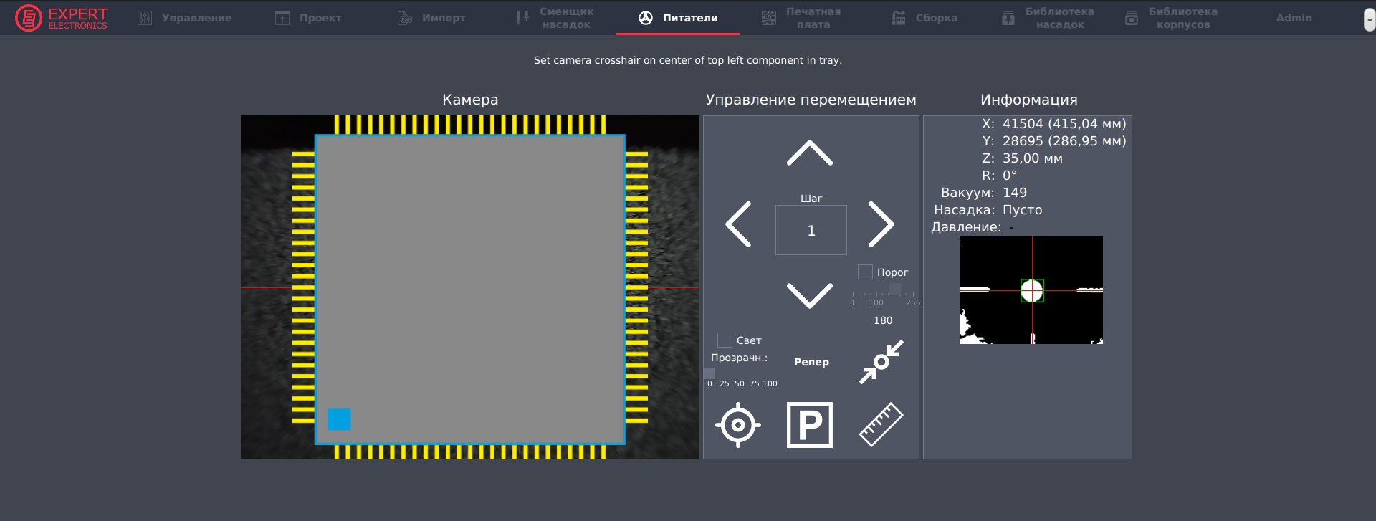
Task: Open the Проект tab
Action: tap(308, 18)
